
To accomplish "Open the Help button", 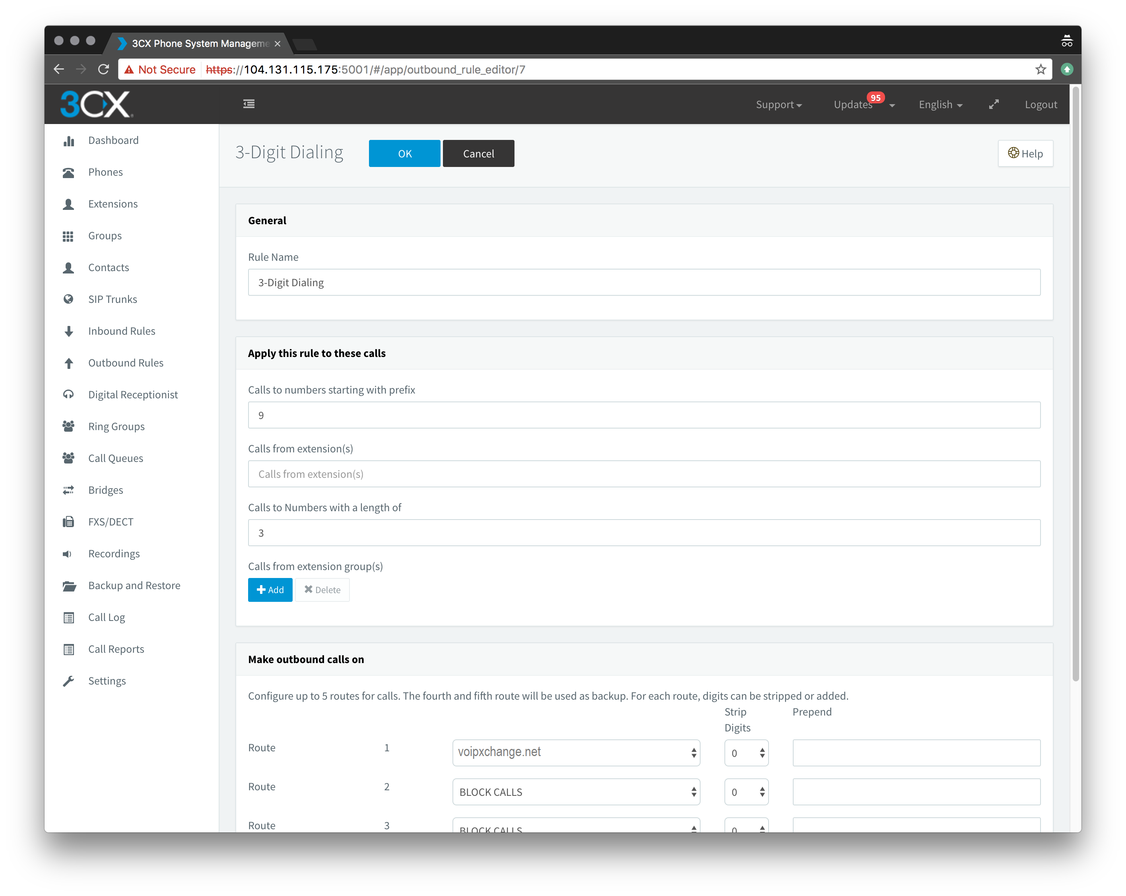I will [x=1025, y=153].
